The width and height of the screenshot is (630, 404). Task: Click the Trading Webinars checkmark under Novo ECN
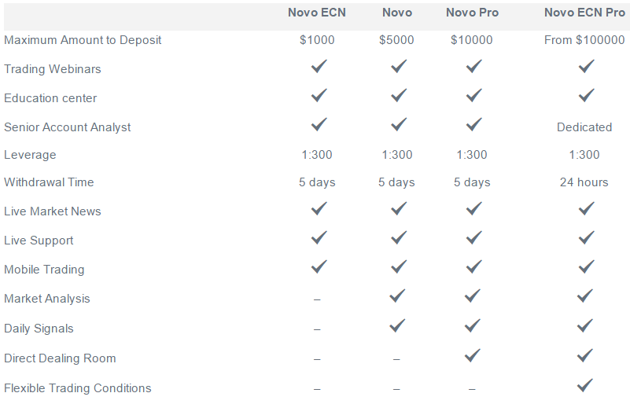point(319,66)
